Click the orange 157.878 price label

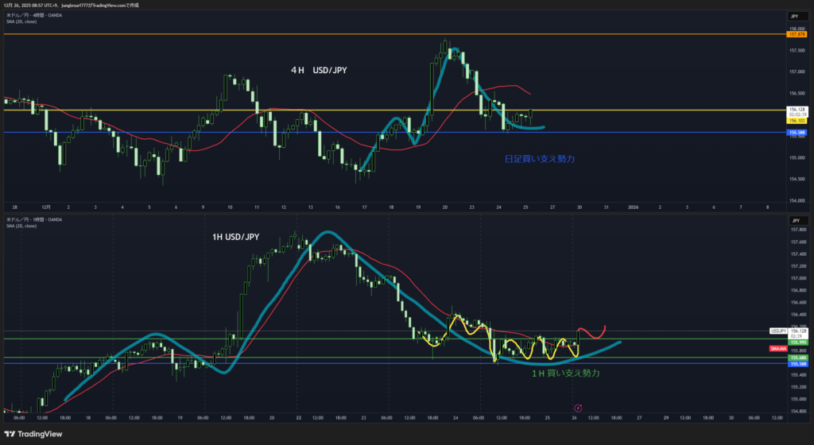(796, 35)
